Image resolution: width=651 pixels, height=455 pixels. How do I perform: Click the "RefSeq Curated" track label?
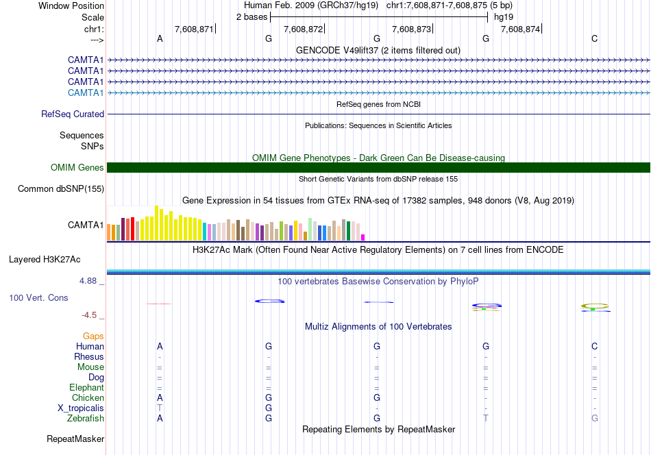73,114
